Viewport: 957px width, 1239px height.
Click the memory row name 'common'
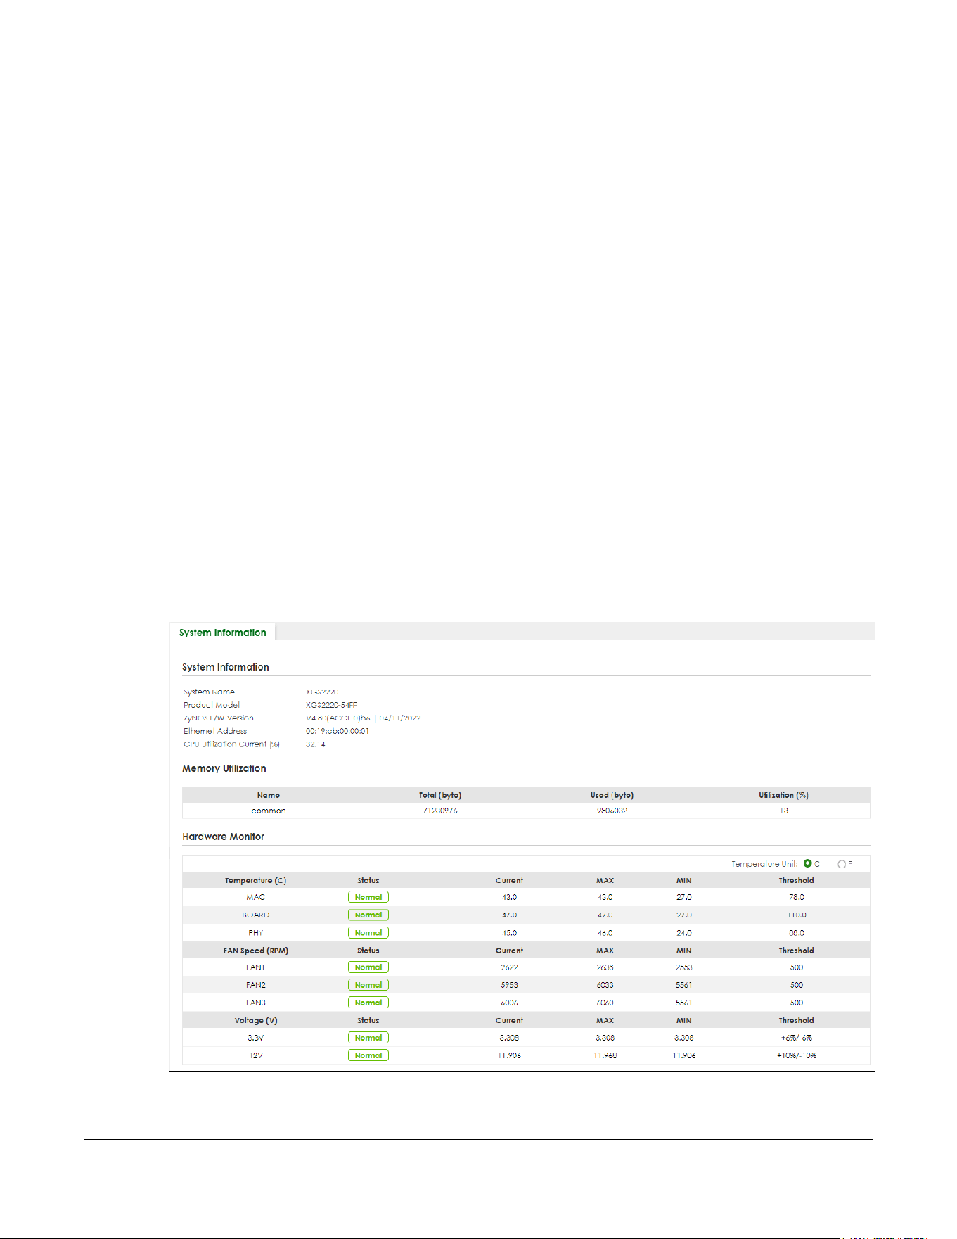[269, 811]
